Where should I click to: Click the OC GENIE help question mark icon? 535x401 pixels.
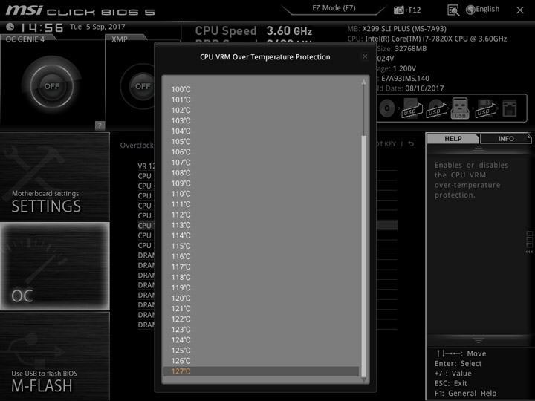[100, 125]
